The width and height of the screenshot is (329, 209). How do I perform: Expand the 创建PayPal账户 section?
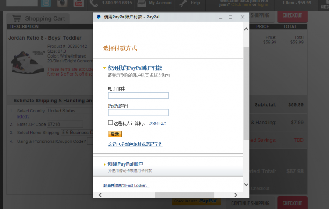[125, 164]
